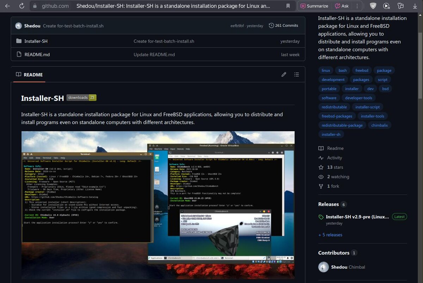Viewport: 423px width, 283px height.
Task: Open the 'redistributable' topic tag
Action: [334, 107]
